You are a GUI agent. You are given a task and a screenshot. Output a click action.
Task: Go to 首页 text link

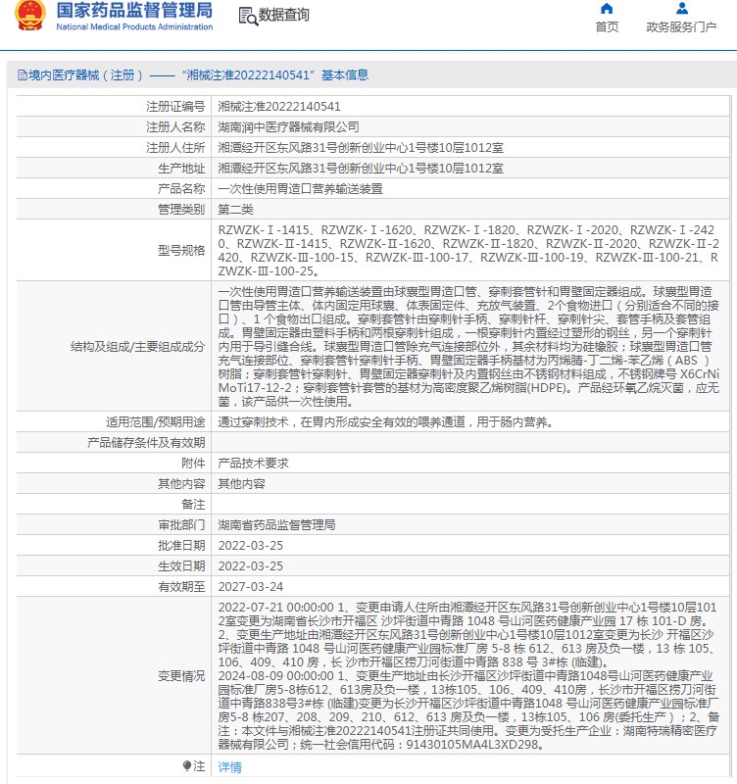click(607, 27)
